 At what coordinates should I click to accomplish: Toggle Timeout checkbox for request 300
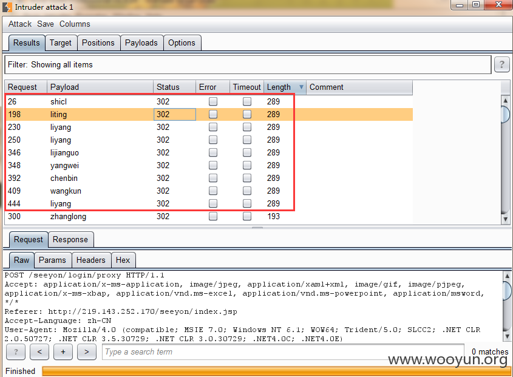[x=247, y=216]
